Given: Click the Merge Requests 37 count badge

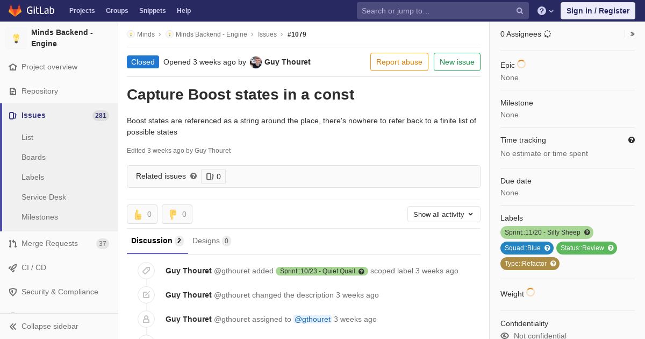Looking at the screenshot, I should coord(102,244).
